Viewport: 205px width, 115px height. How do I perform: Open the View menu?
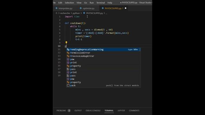(x=79, y=3)
